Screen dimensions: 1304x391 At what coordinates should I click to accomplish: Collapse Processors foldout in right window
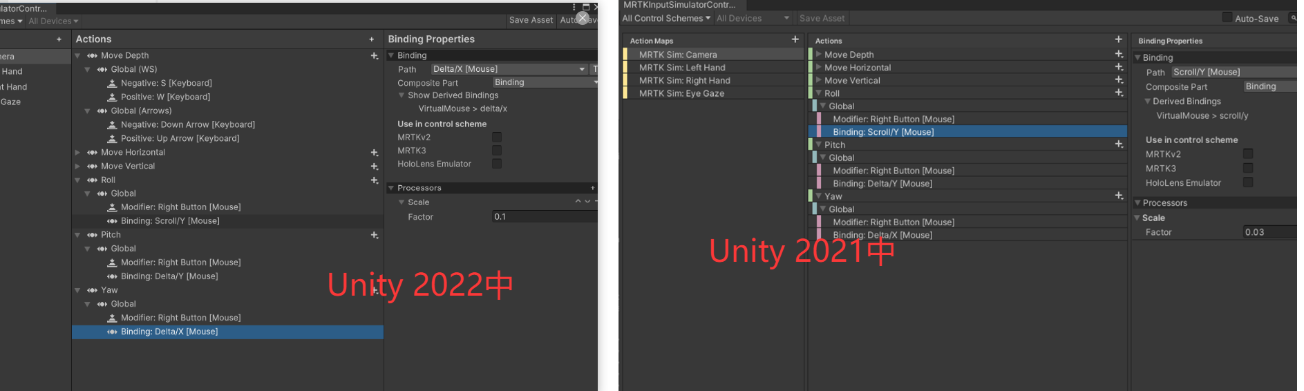pos(1138,202)
